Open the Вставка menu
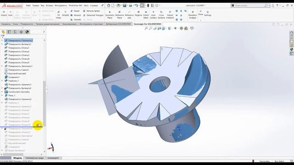The image size is (294, 165). pos(50,5)
